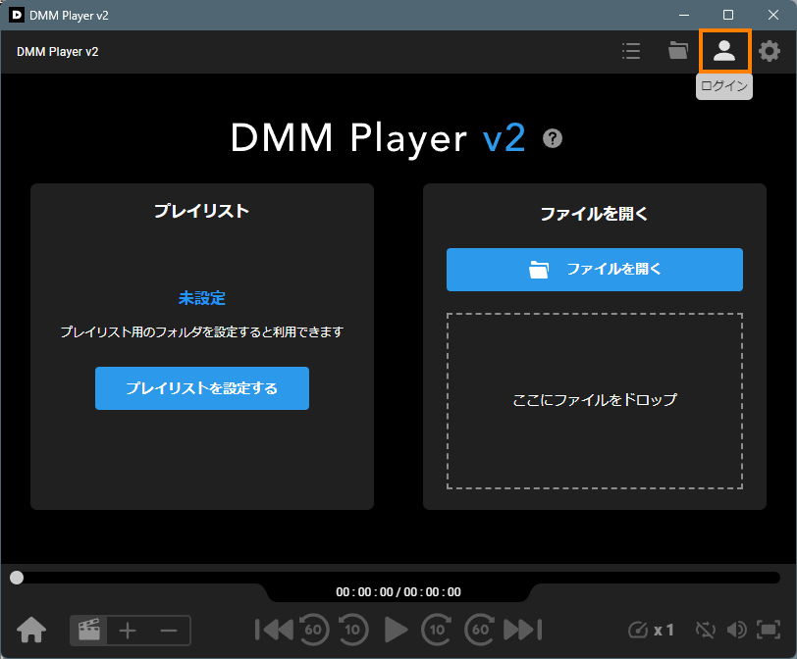This screenshot has width=797, height=659.
Task: Open settings gear icon
Action: 770,51
